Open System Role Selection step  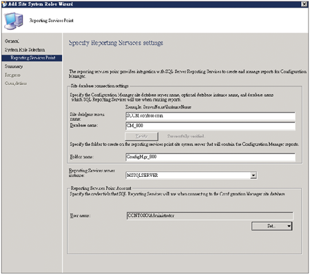pos(25,50)
